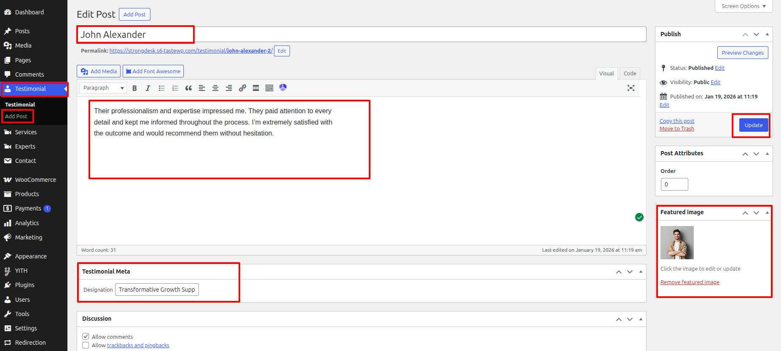Expand the Screen Options panel

click(x=743, y=6)
